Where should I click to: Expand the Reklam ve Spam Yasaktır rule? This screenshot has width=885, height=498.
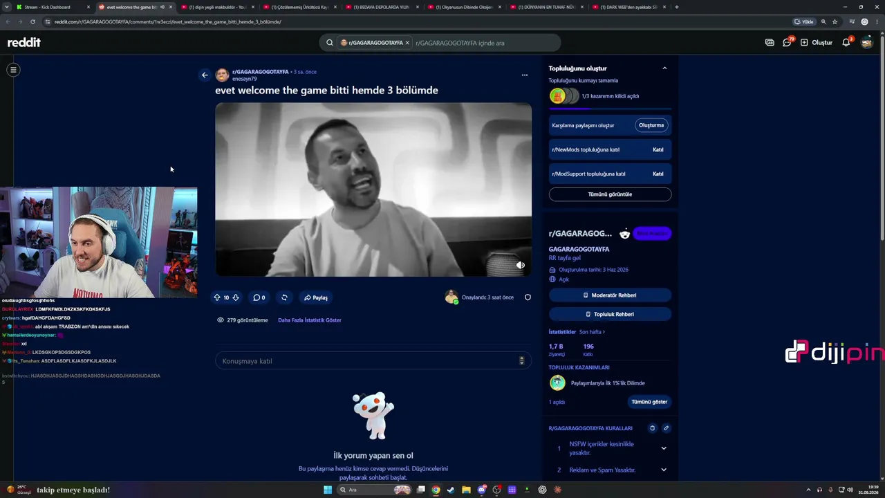(x=664, y=470)
